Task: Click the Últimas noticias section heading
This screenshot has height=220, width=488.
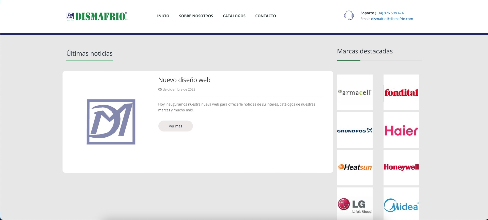Action: tap(89, 53)
